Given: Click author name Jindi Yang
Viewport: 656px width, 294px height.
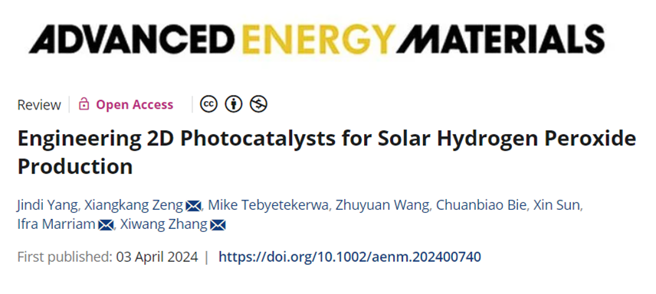Looking at the screenshot, I should 47,205.
